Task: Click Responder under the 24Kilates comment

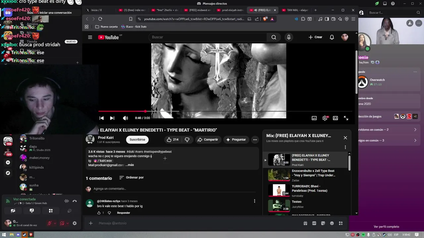Action: [124, 213]
